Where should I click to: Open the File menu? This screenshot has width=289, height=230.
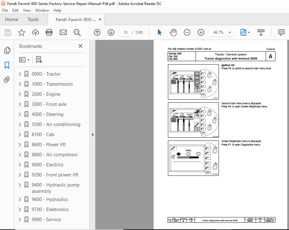[5, 10]
